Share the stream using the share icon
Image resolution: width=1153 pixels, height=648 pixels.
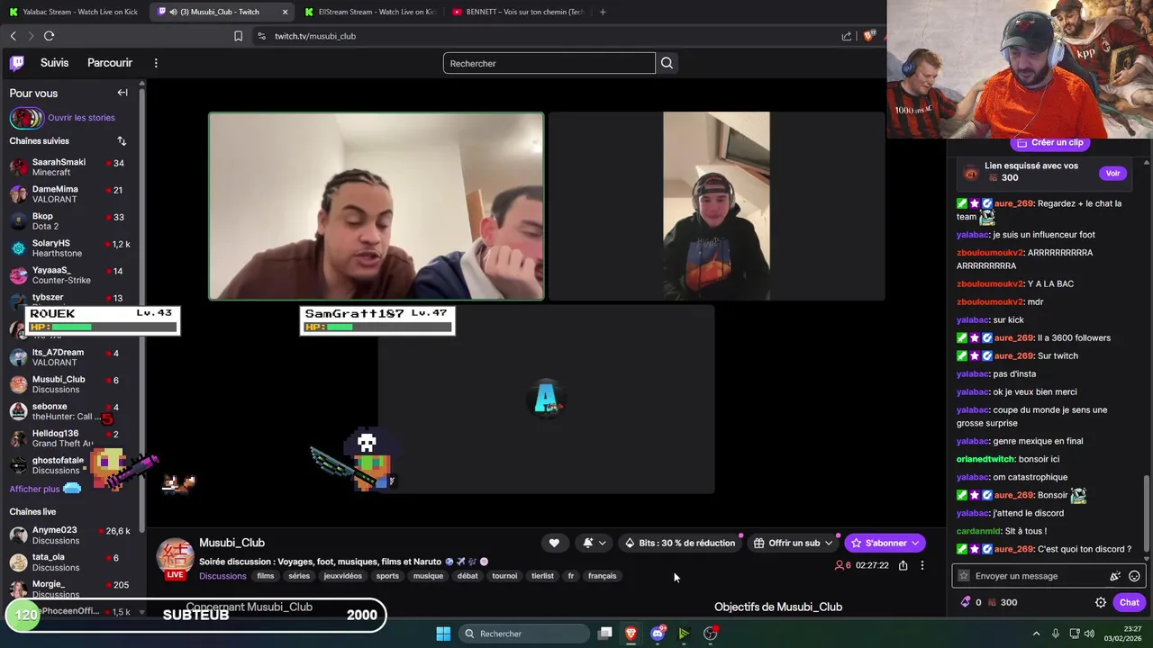pyautogui.click(x=903, y=565)
